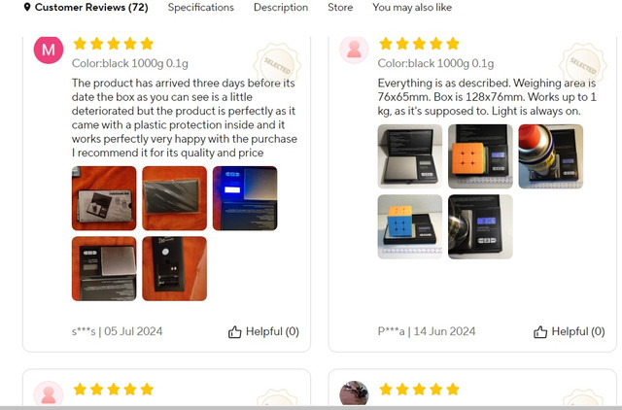Mark the s***s review as Helpful
622x410 pixels.
(263, 331)
